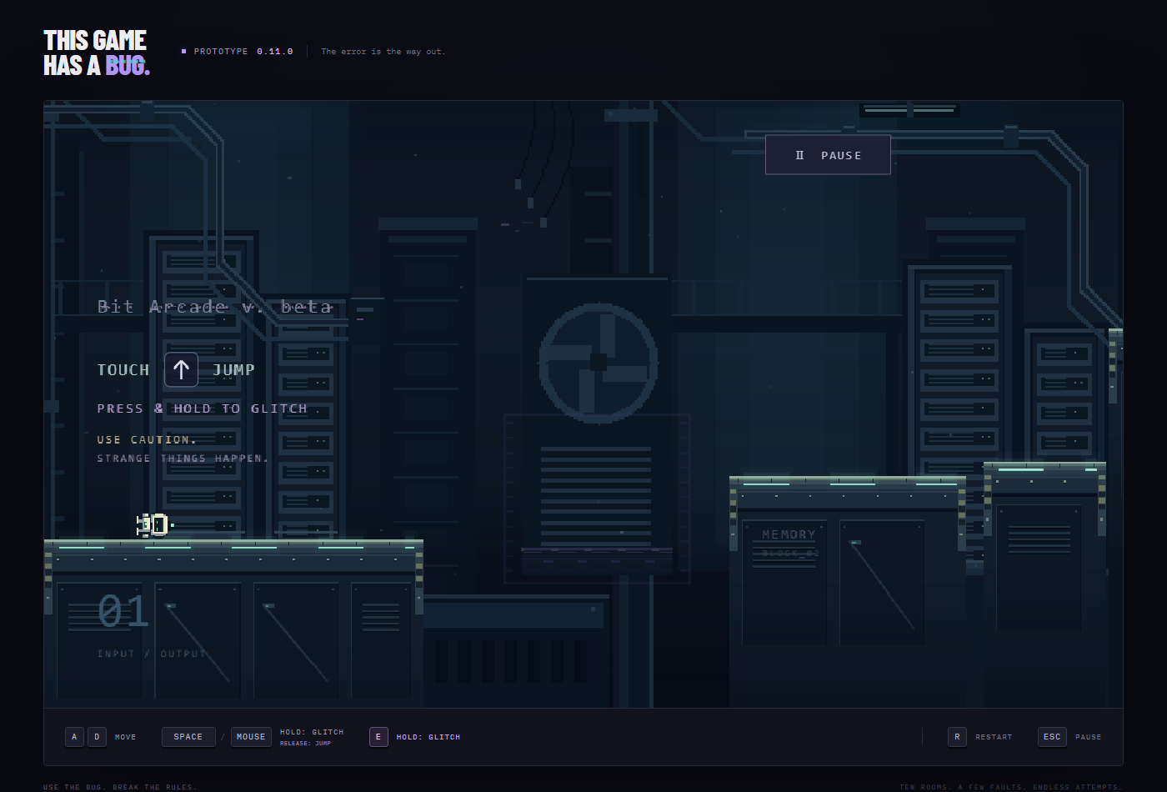Click "USE THE BUG. BREAK THE RULES." text
The width and height of the screenshot is (1167, 792).
click(120, 787)
